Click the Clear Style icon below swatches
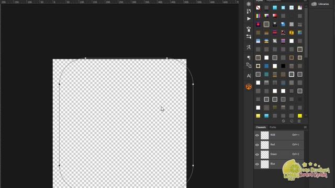 pos(283,121)
